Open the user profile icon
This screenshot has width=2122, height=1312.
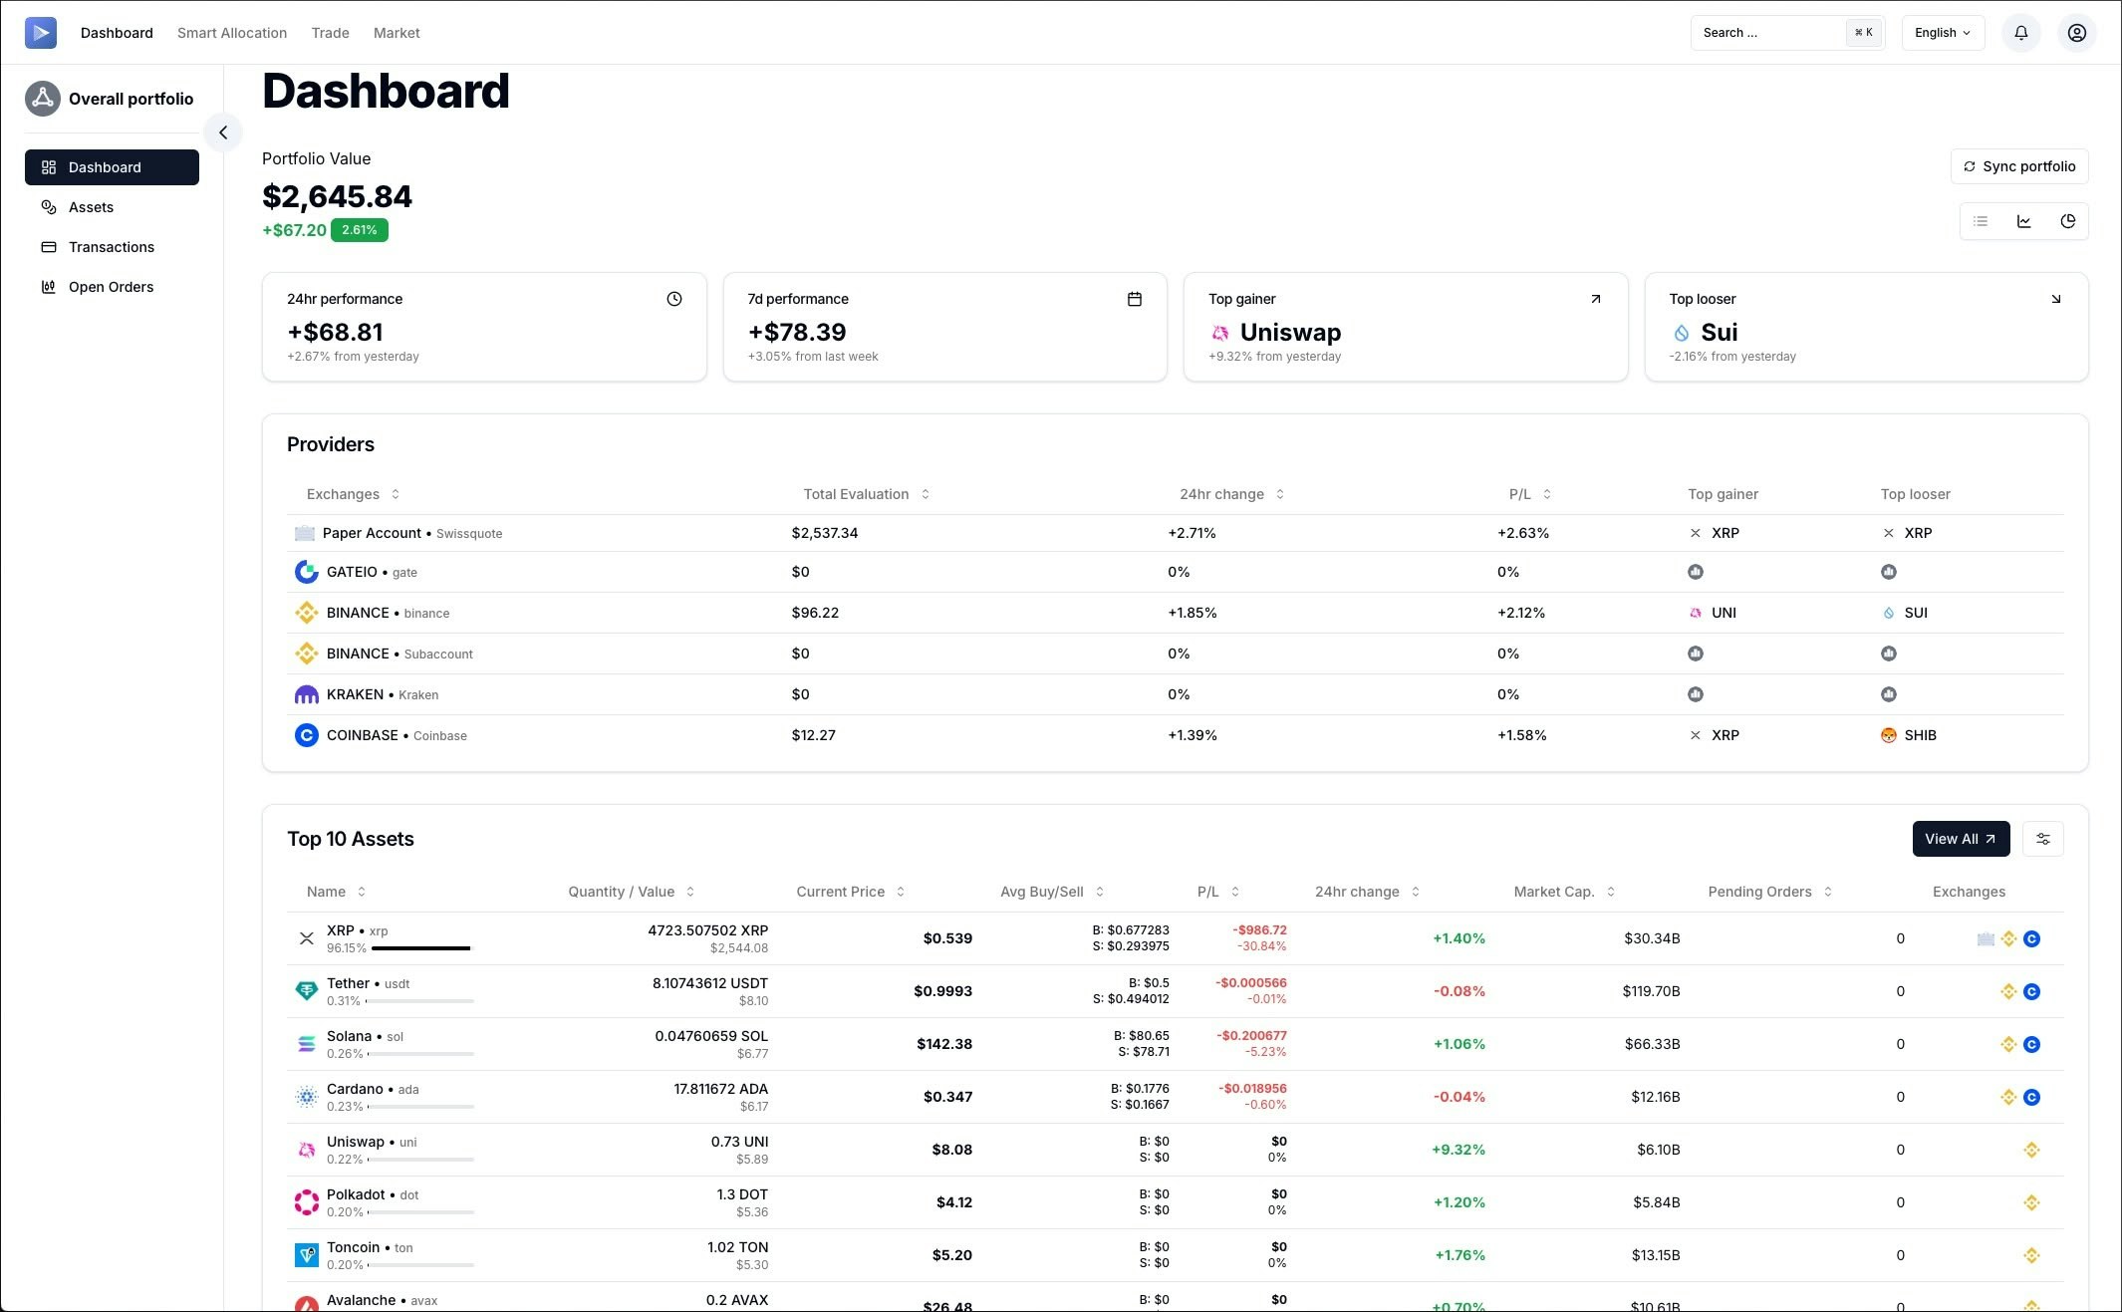tap(2076, 33)
